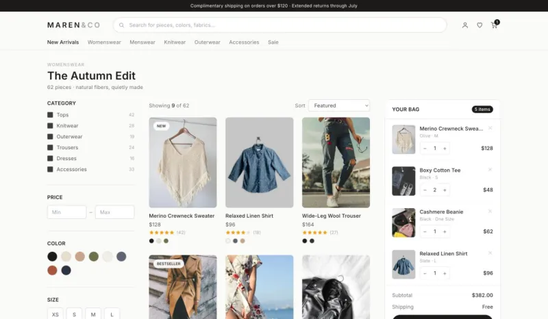Decrease Merino Crewneck Sweater quantity
548x319 pixels.
425,149
